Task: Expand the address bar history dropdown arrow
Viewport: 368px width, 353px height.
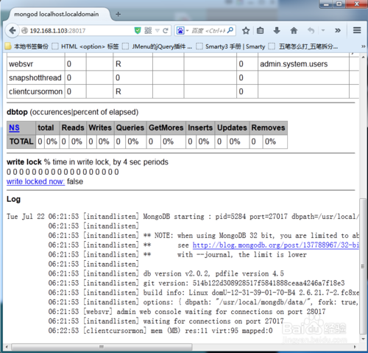Action: click(x=158, y=31)
